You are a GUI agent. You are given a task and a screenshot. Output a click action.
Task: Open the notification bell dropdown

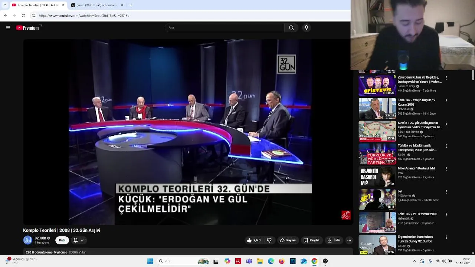click(x=79, y=240)
